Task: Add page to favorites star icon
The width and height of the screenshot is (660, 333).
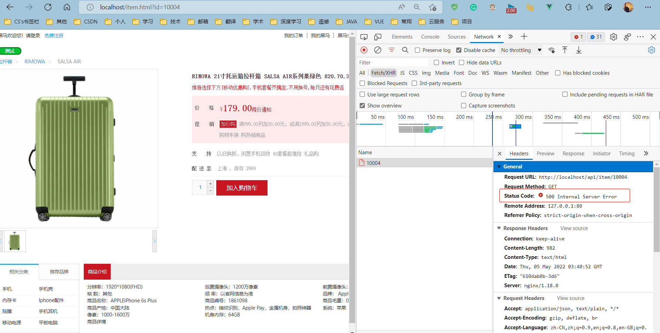Action: [x=432, y=7]
